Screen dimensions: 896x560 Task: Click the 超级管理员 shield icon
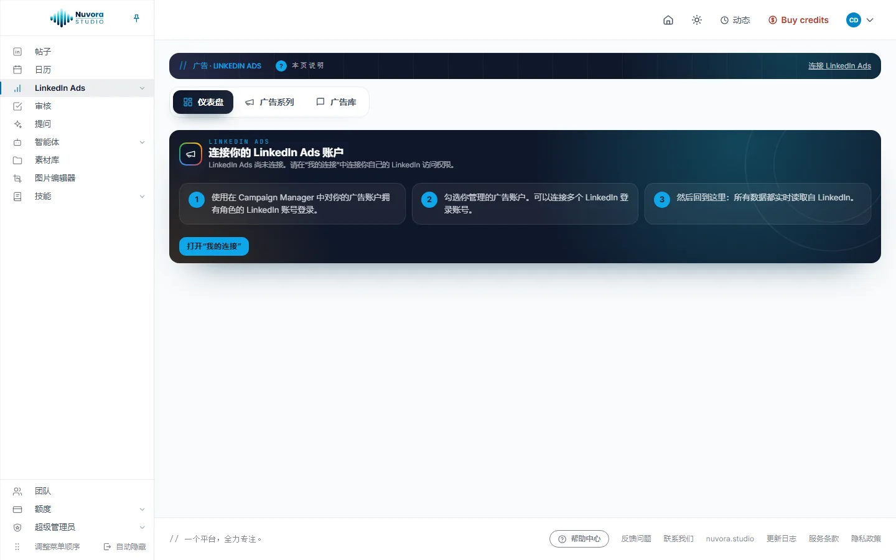tap(17, 528)
